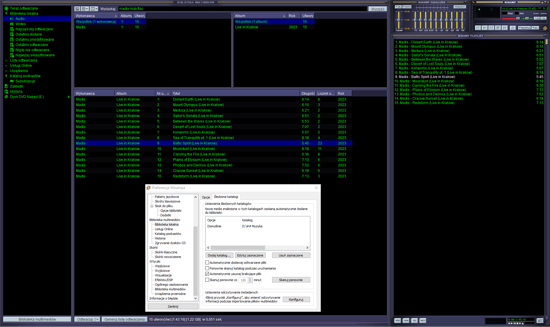Open the view layout dropdown beside search

85,9
